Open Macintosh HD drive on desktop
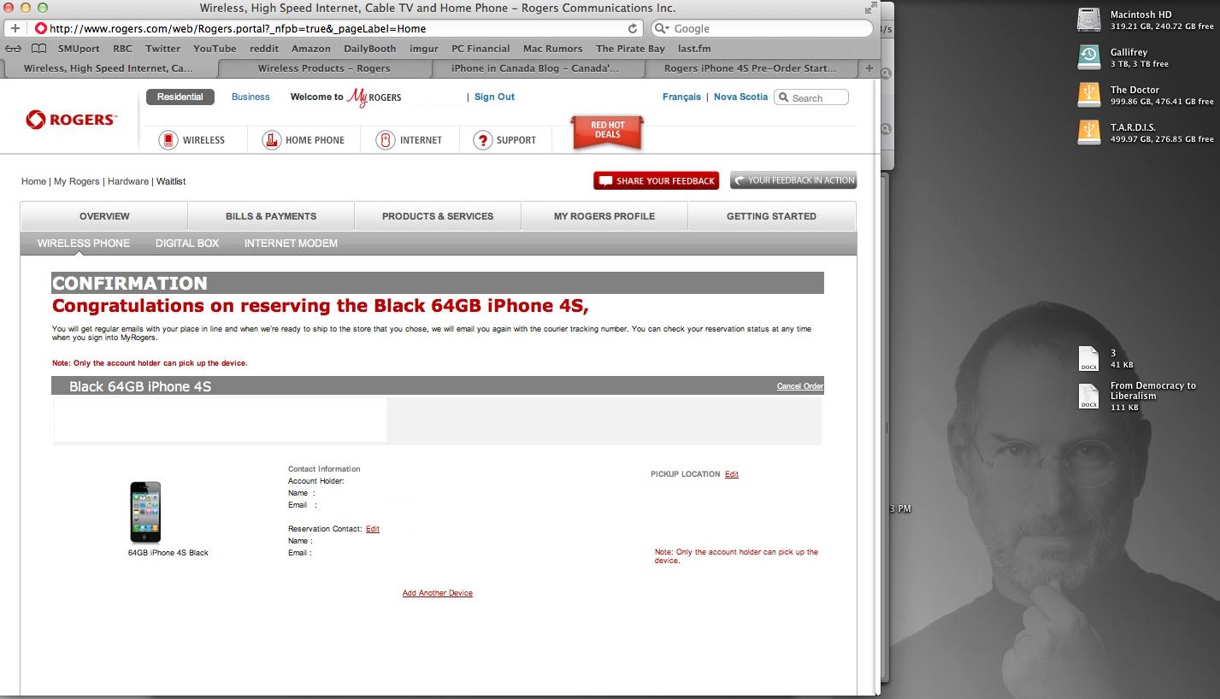Screen dimensions: 1220x699 click(x=1088, y=20)
